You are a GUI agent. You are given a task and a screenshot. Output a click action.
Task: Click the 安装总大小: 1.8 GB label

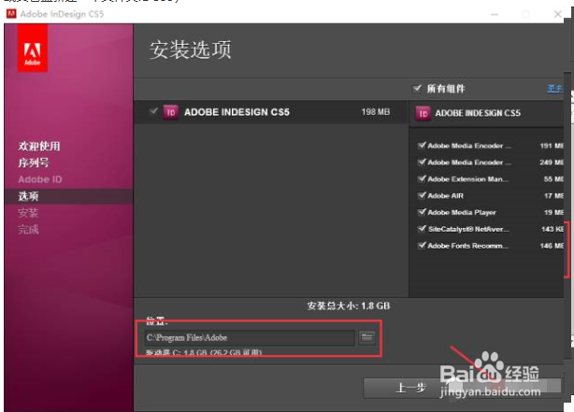point(349,305)
